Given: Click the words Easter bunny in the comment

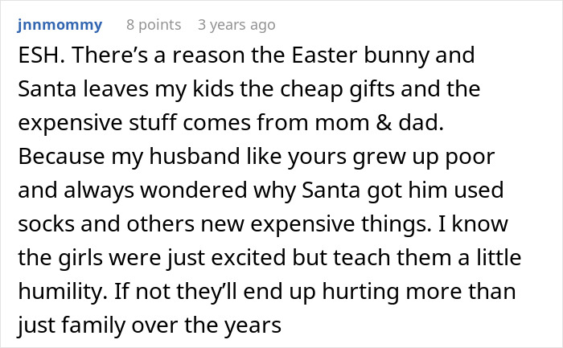Looking at the screenshot, I should click(360, 55).
